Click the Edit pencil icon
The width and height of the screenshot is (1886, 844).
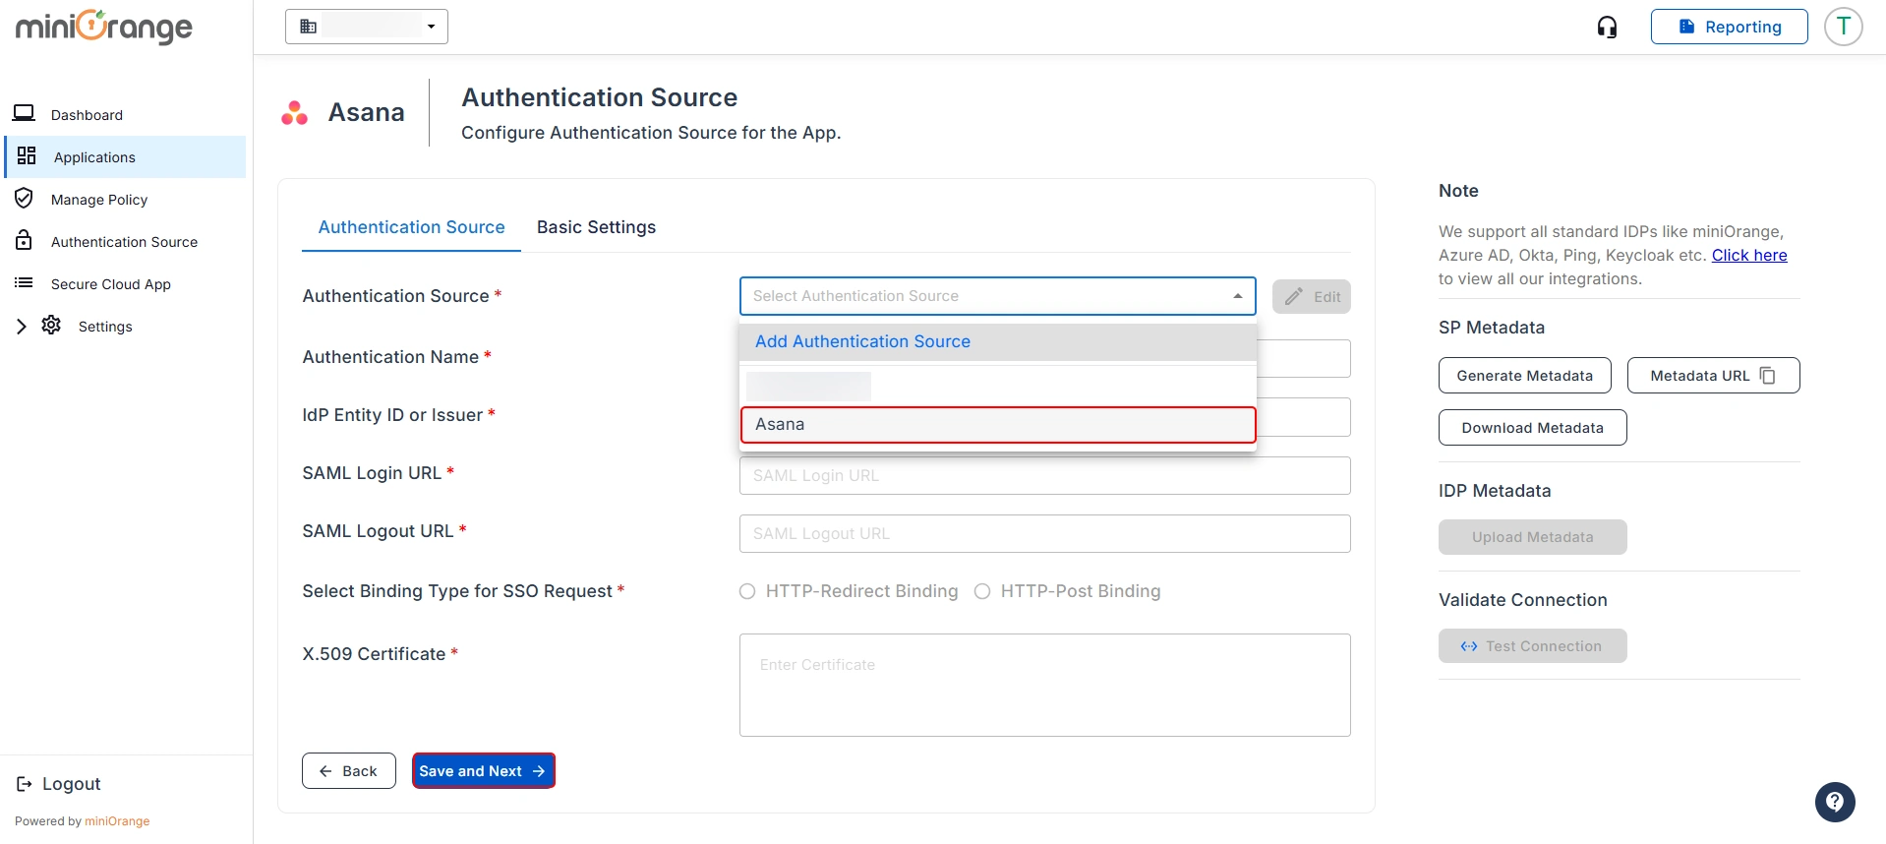coord(1294,296)
